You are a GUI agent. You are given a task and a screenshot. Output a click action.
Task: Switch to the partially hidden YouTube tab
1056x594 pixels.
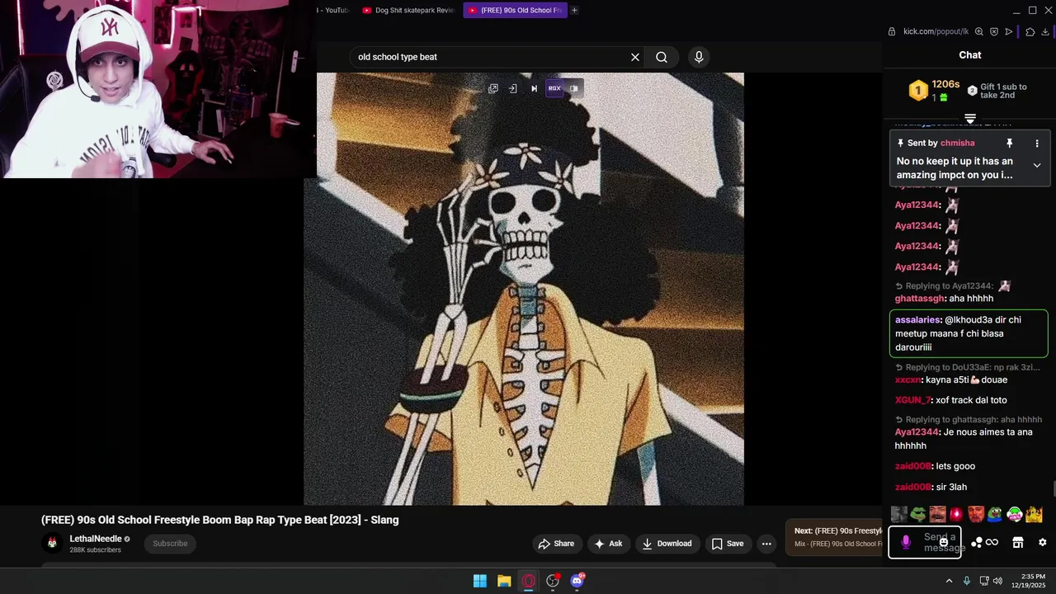[x=334, y=10]
